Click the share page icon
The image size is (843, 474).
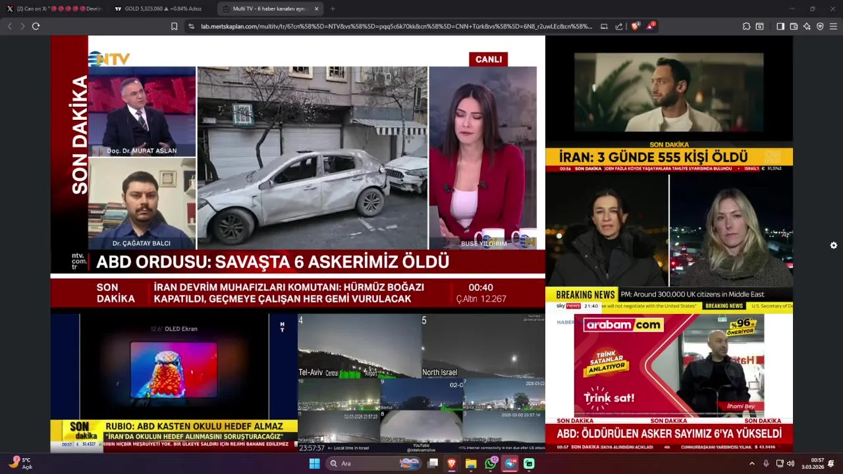[x=619, y=26]
